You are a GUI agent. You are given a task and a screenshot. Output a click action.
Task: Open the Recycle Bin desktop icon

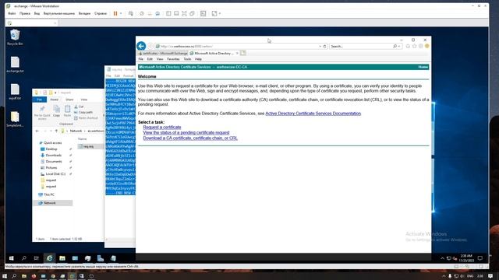[x=15, y=37]
